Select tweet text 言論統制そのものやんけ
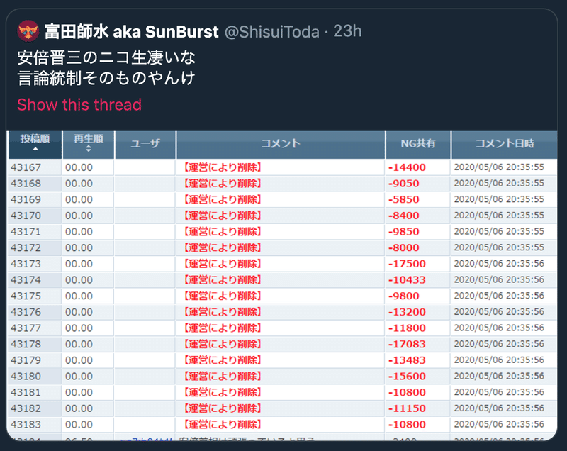This screenshot has width=567, height=451. pyautogui.click(x=106, y=78)
